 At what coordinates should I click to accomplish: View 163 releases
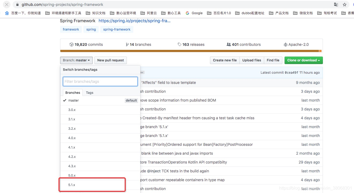click(x=191, y=44)
